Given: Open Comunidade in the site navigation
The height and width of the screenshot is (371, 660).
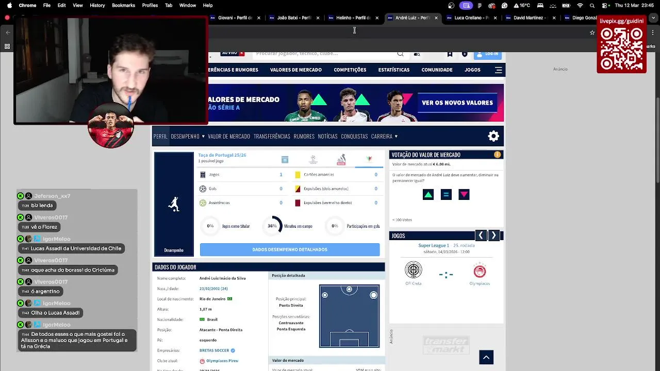Looking at the screenshot, I should (437, 70).
